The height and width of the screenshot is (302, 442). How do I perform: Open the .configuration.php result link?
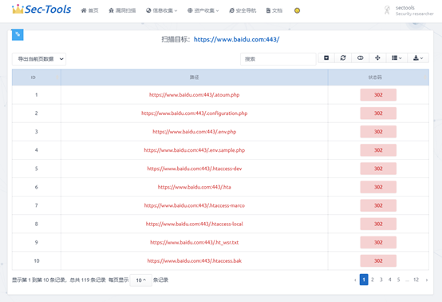click(x=194, y=113)
